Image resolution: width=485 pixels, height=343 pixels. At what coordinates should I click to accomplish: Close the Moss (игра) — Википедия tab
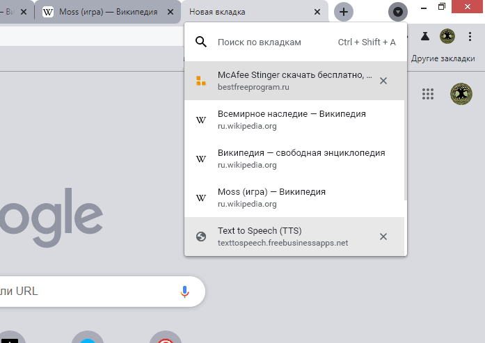(x=170, y=12)
